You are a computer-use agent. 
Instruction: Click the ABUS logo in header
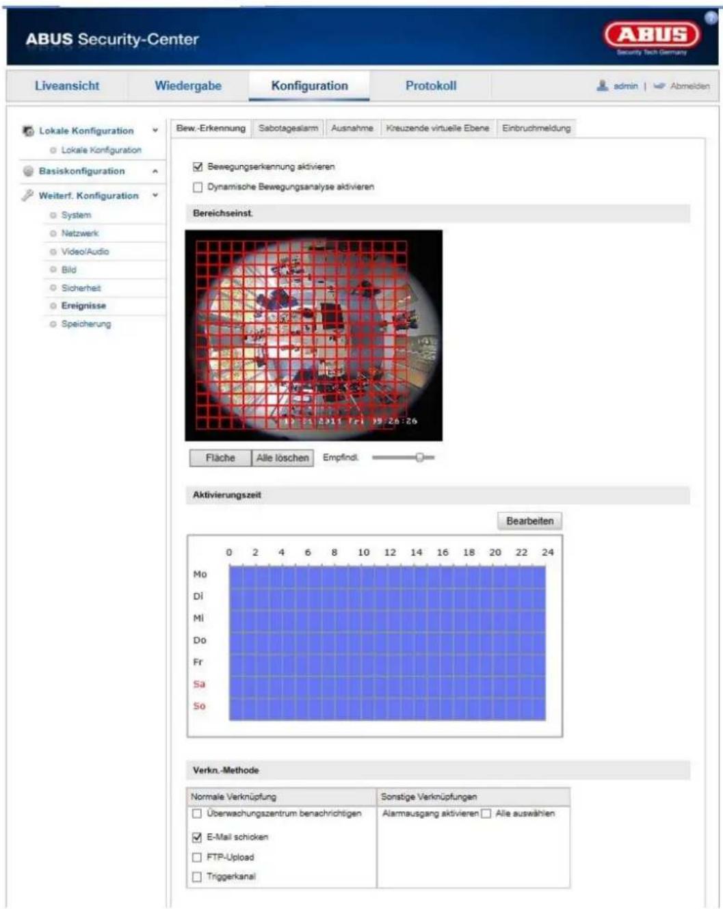[x=652, y=36]
